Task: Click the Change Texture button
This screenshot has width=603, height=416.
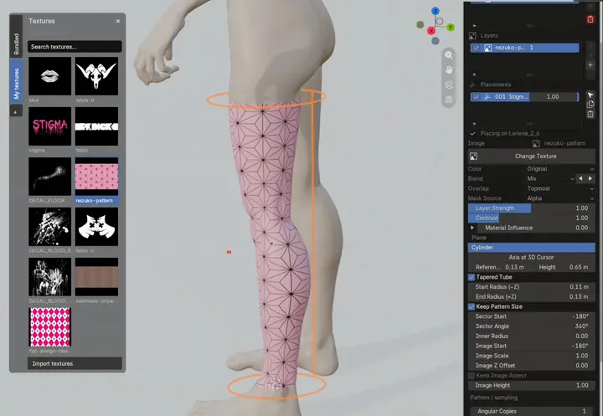Action: click(x=532, y=156)
